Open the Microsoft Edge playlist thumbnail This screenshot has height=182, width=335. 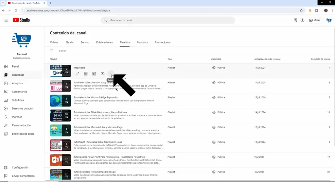[61, 101]
